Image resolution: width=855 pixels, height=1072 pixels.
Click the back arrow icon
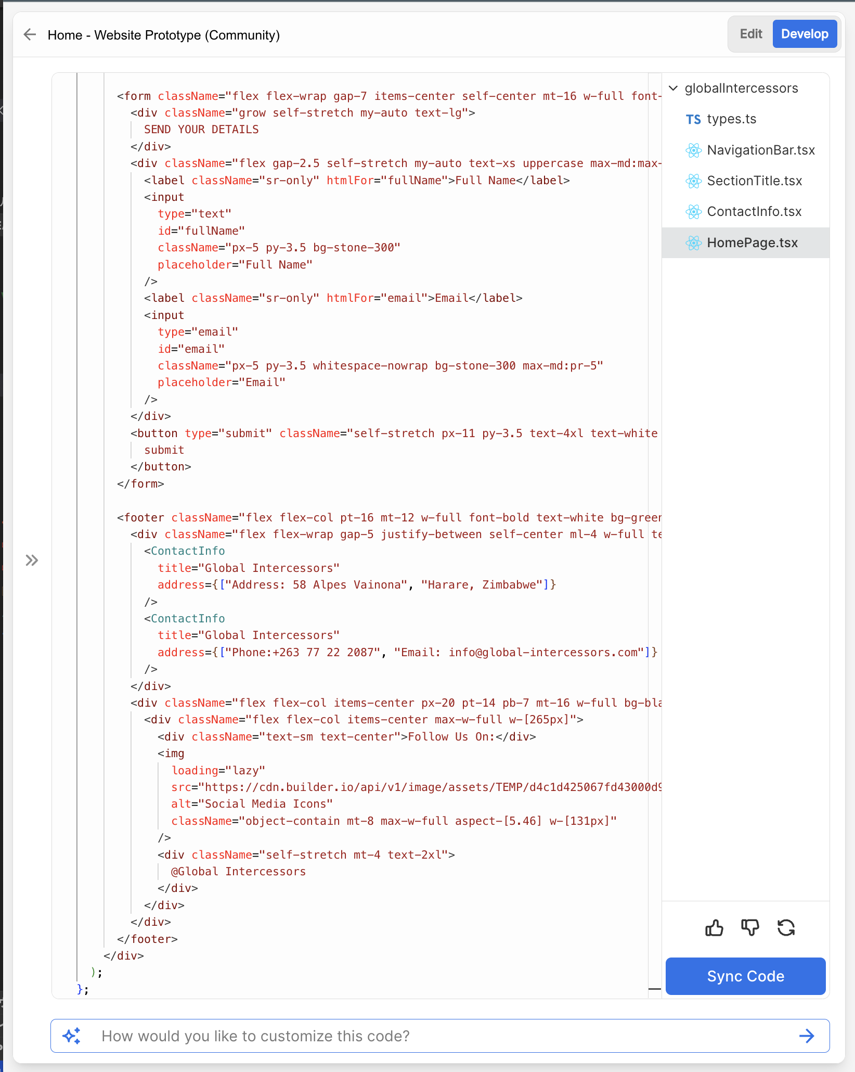(30, 35)
